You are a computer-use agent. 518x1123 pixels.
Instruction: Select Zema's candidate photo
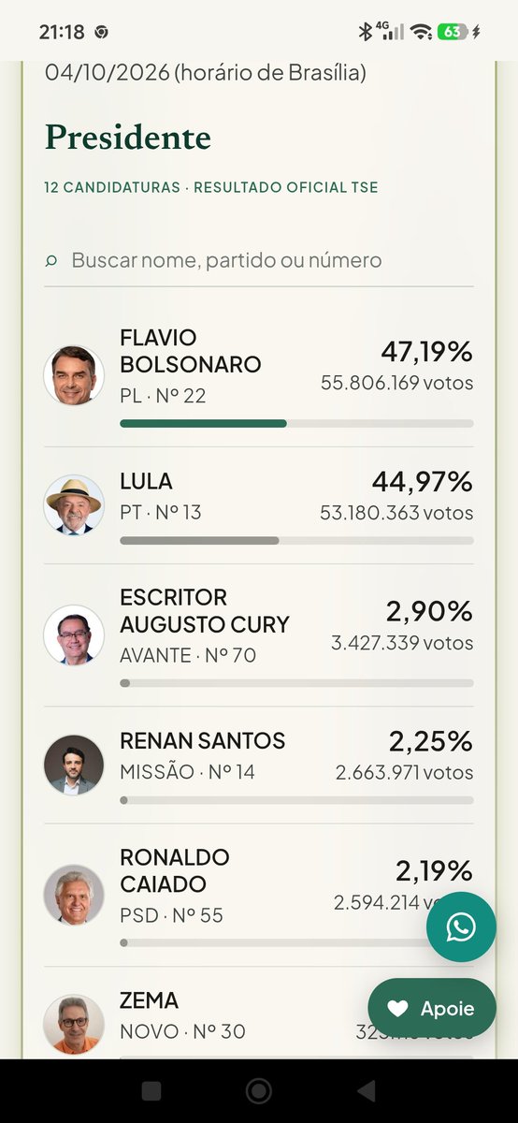click(74, 1024)
